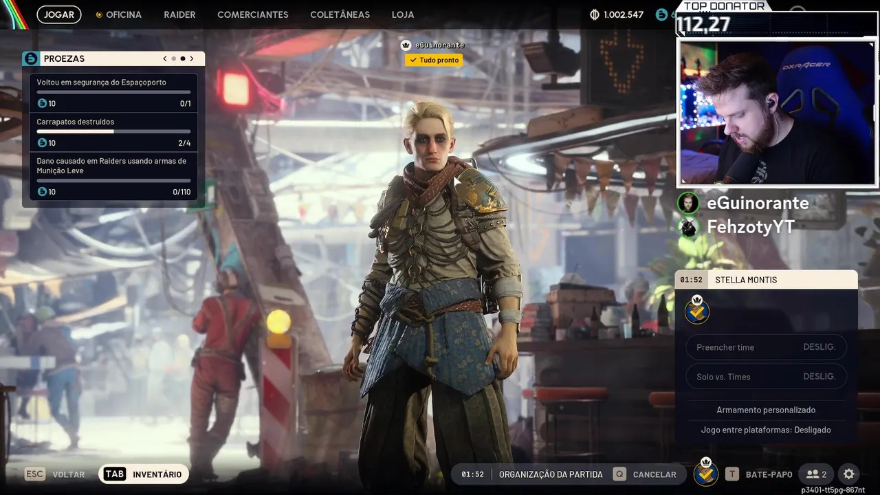Click 'Jogo entre plataformas: Desligado' setting
Screen dimensions: 880x495
point(766,430)
